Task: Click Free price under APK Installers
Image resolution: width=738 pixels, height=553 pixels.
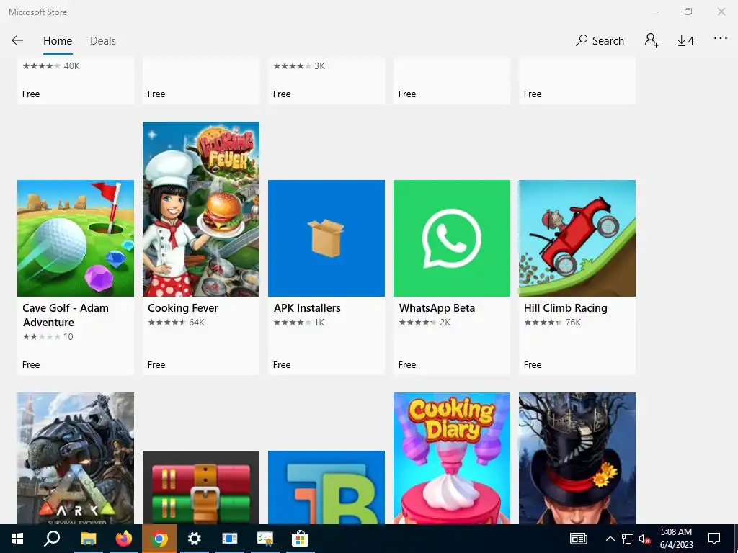Action: pyautogui.click(x=282, y=365)
